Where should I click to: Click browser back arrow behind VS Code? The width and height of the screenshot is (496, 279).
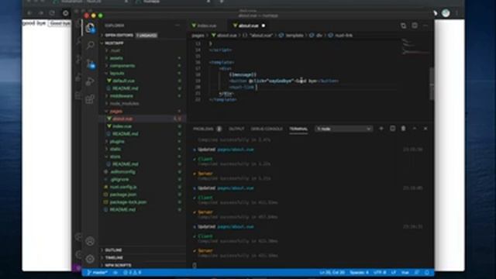coord(29,13)
